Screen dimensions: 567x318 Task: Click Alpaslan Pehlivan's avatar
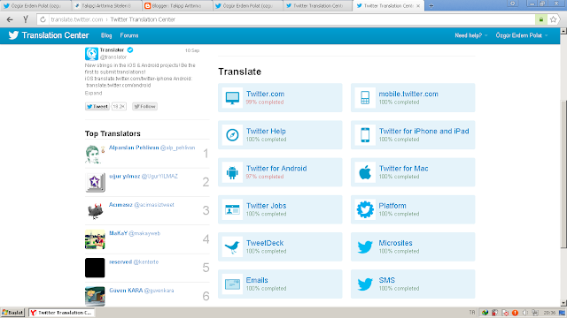click(x=95, y=154)
